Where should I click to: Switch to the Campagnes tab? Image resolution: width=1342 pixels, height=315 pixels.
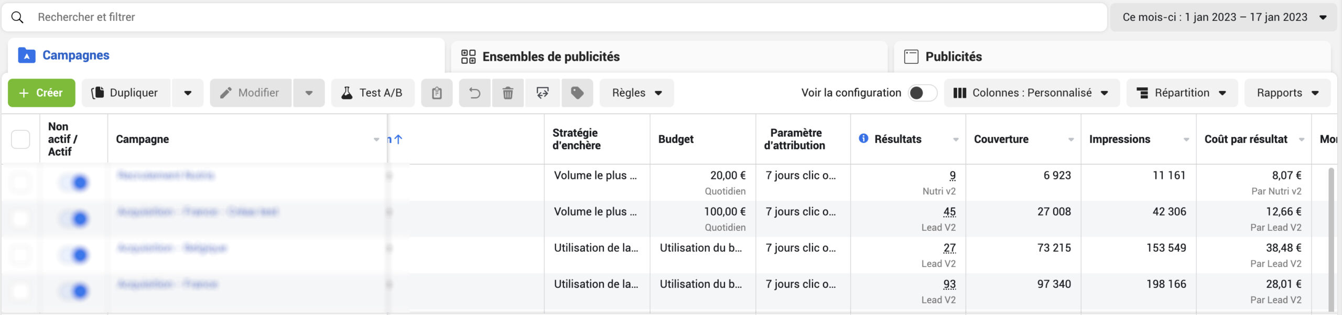[226, 55]
